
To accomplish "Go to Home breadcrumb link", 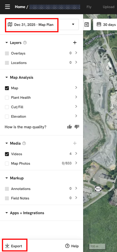I will [20, 7].
